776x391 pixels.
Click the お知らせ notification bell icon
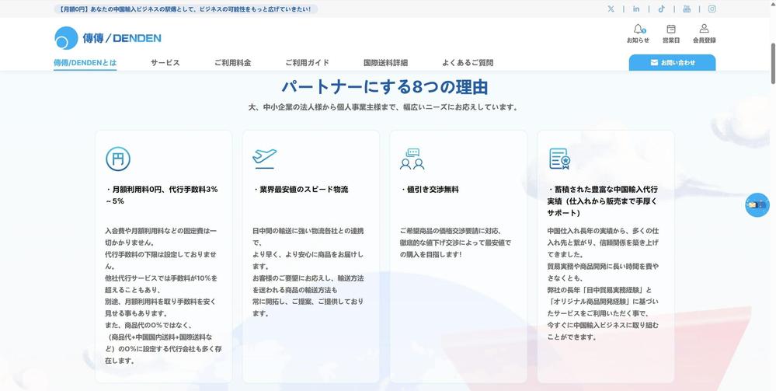639,29
